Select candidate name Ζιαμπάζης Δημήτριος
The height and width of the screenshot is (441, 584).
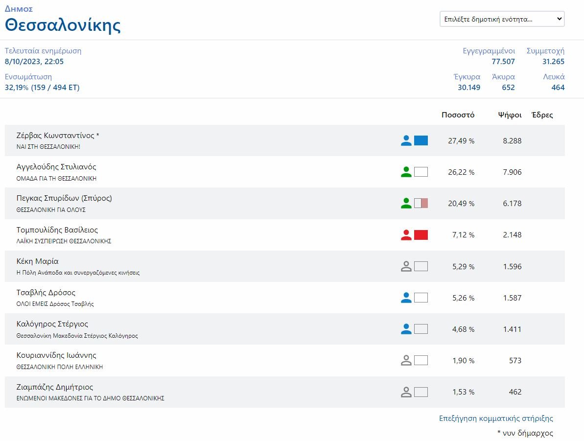pyautogui.click(x=55, y=387)
